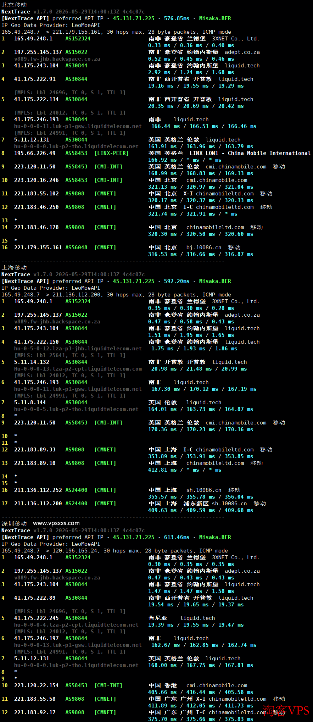Click the 168.99 ms latency value
The height and width of the screenshot is (722, 313).
point(162,173)
